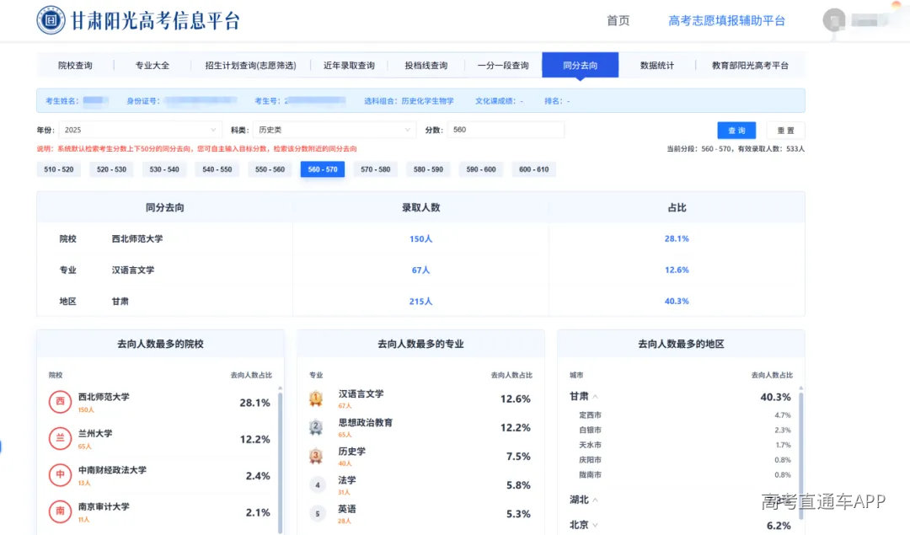
Task: Select score range 590 - 600
Action: (481, 169)
